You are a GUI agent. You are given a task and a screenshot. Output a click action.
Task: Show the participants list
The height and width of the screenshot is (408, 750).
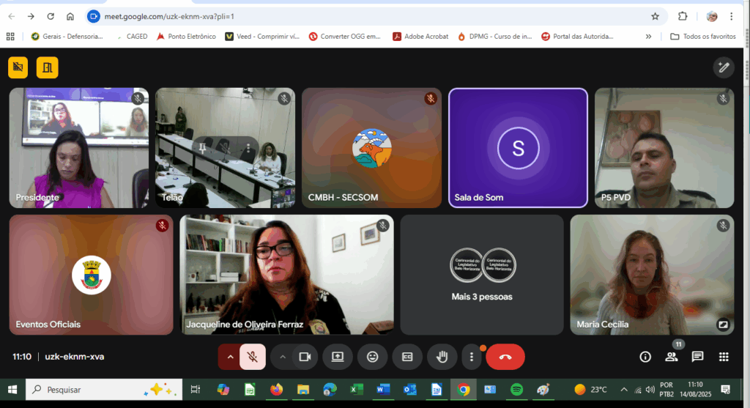[x=671, y=357]
